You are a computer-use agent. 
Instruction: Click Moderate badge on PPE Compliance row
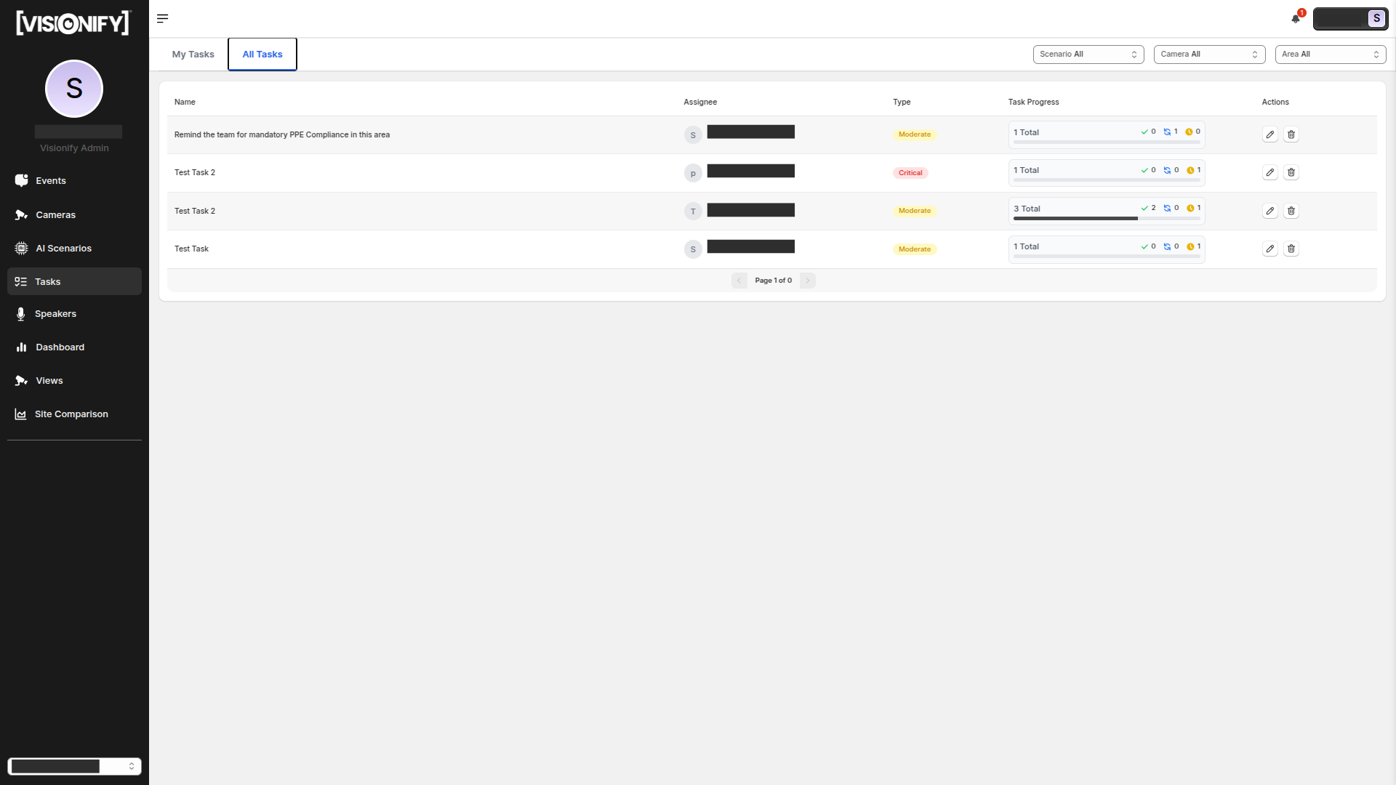tap(915, 134)
